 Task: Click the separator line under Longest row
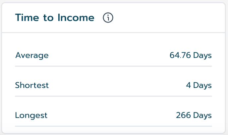coord(113,126)
